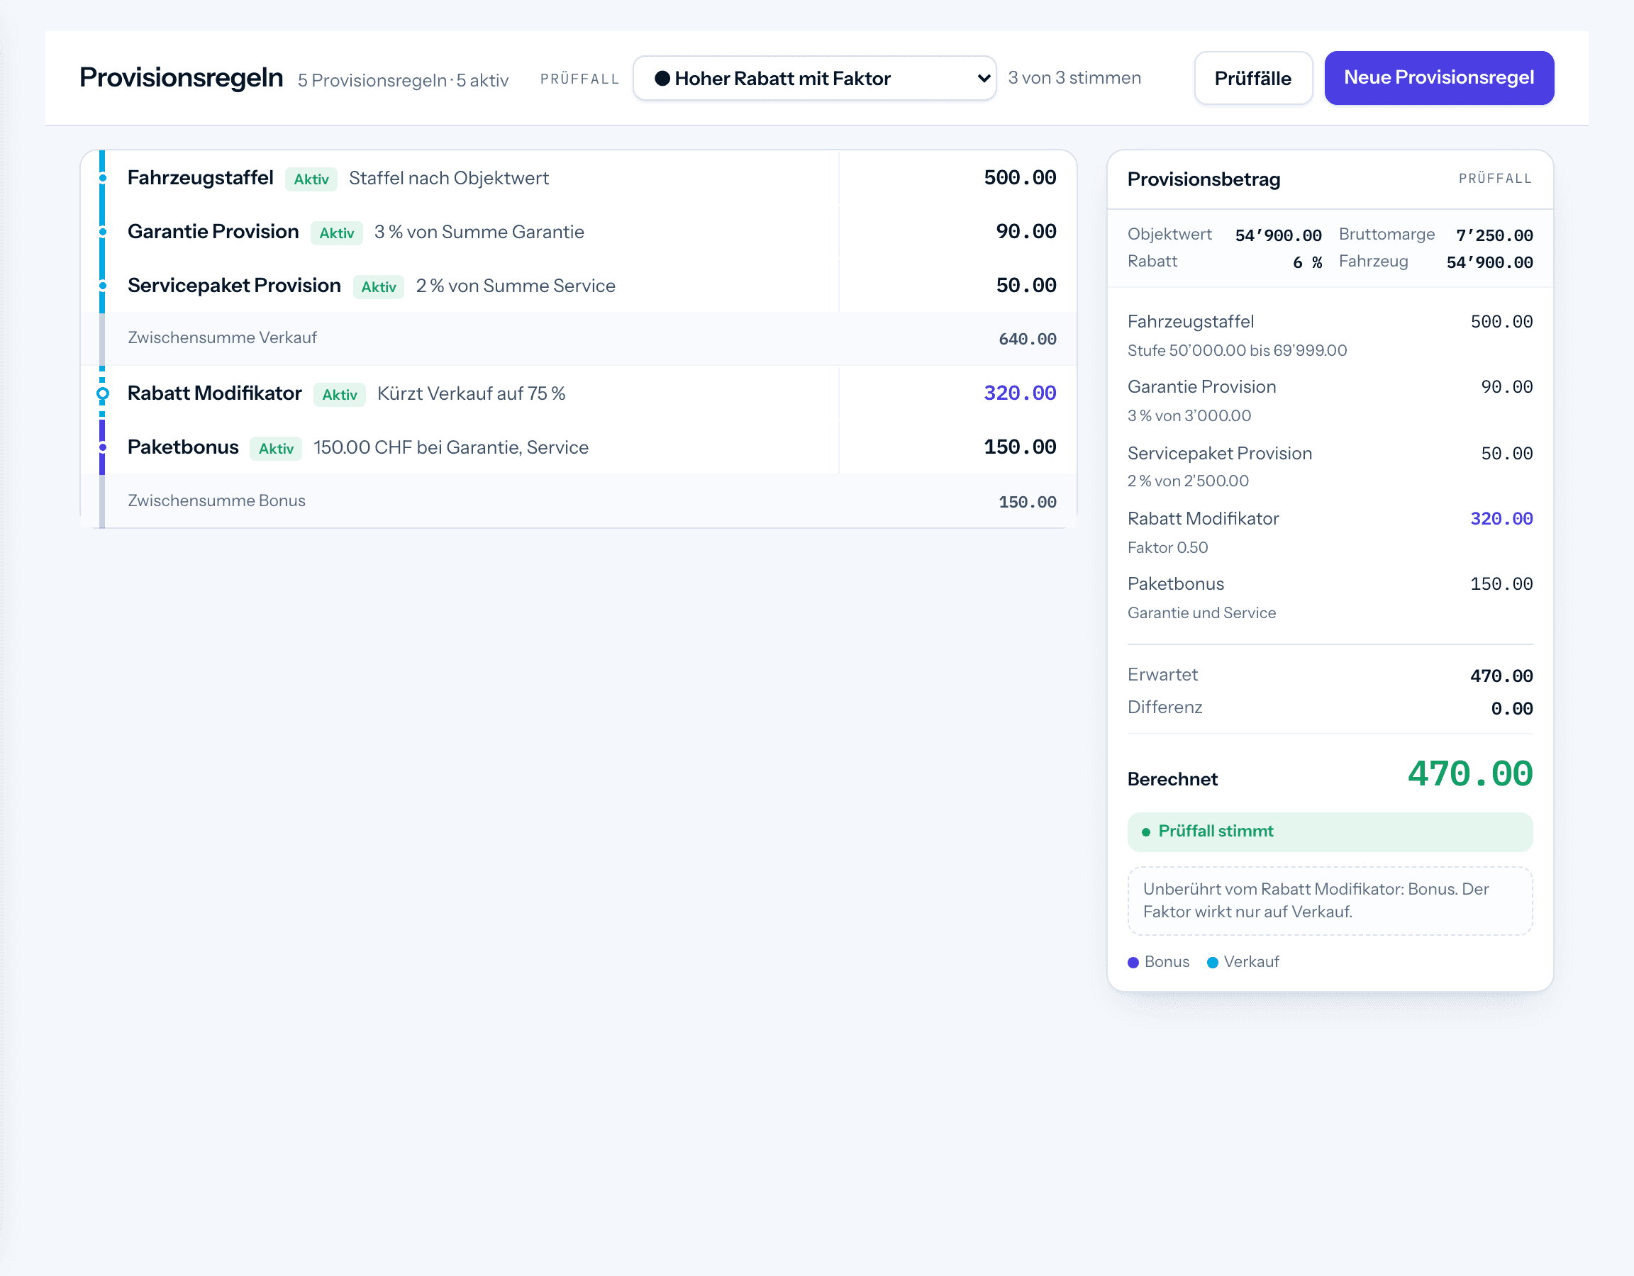Image resolution: width=1634 pixels, height=1276 pixels.
Task: Create a Neue Provisionsregel
Action: 1438,78
